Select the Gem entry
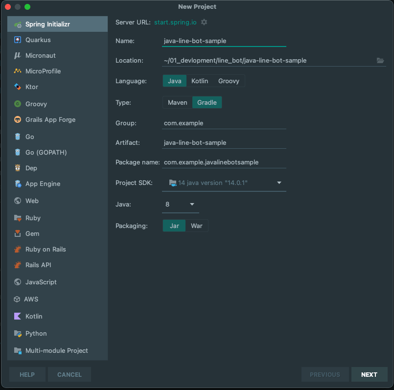 tap(58, 234)
